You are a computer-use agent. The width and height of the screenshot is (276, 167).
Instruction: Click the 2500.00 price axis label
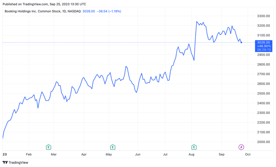(264, 93)
